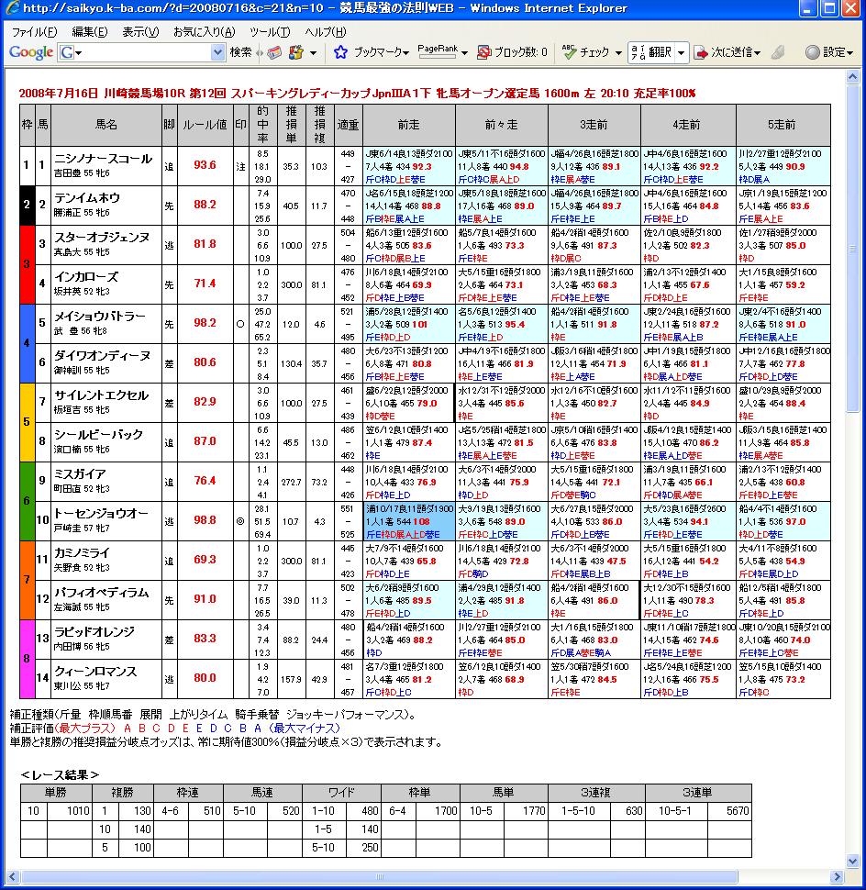Image resolution: width=866 pixels, height=890 pixels.
Task: Click the horizontal scrollbar left arrow
Action: pyautogui.click(x=13, y=877)
